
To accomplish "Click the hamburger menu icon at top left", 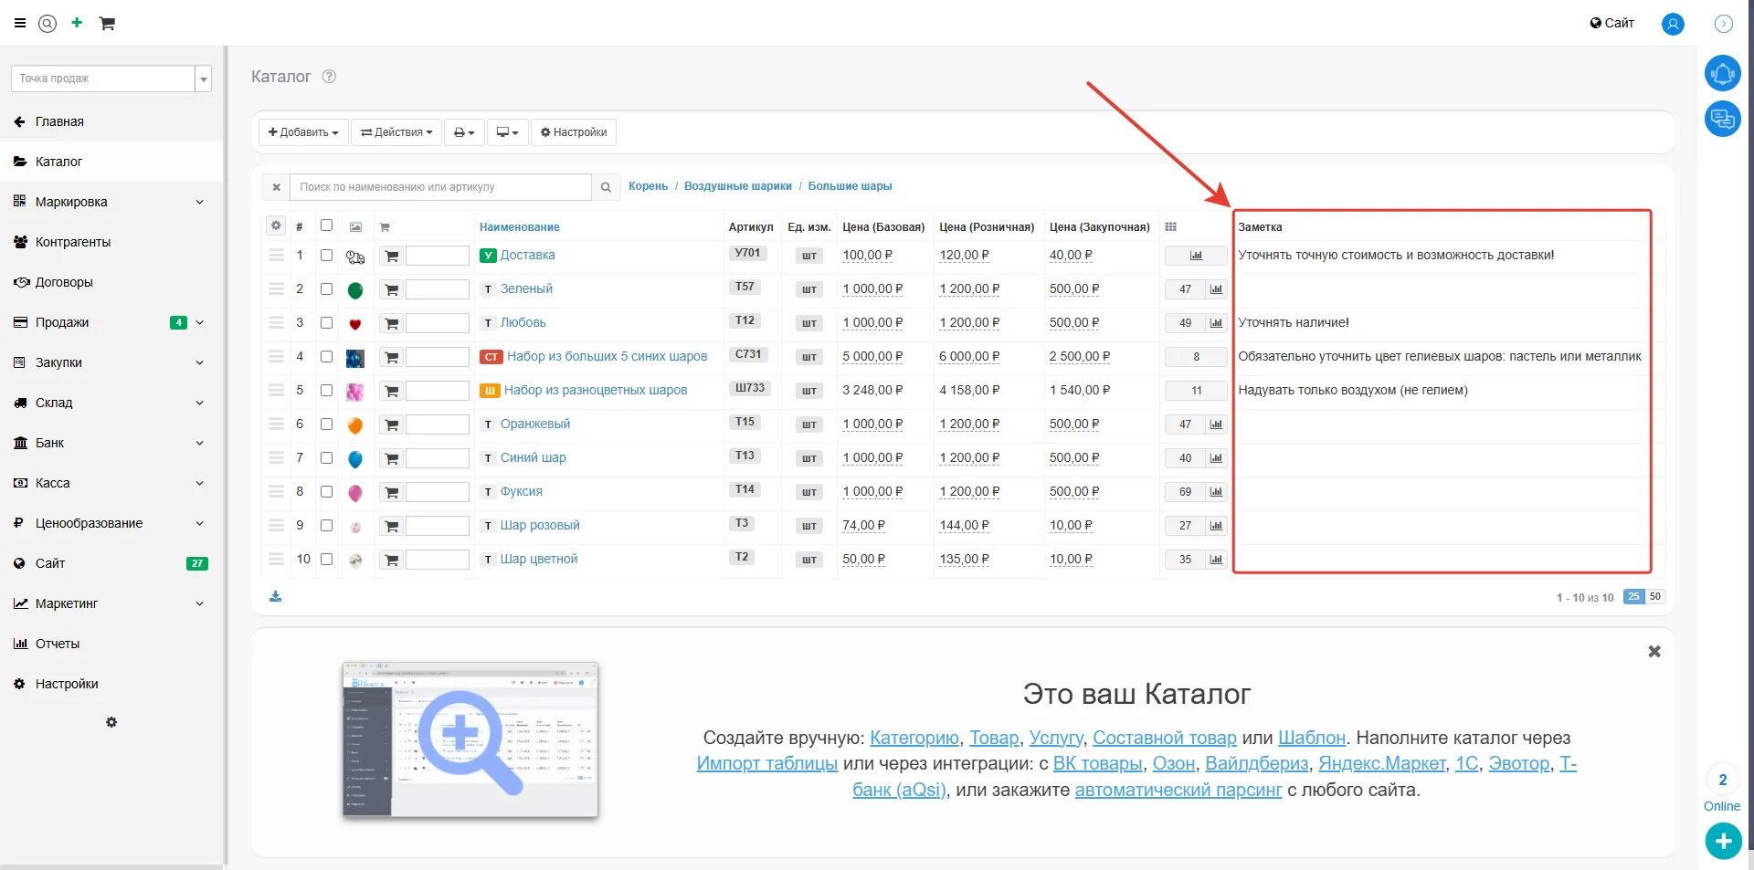I will [x=20, y=24].
